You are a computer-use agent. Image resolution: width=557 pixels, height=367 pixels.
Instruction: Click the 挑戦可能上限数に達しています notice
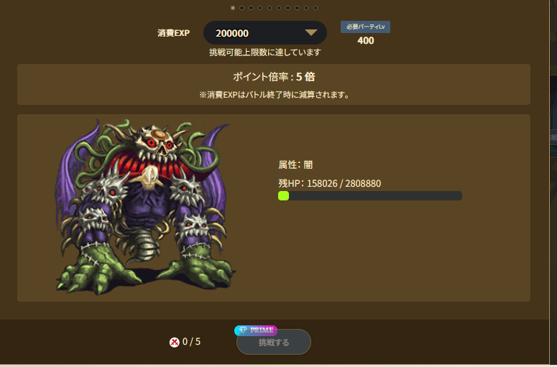click(x=265, y=52)
